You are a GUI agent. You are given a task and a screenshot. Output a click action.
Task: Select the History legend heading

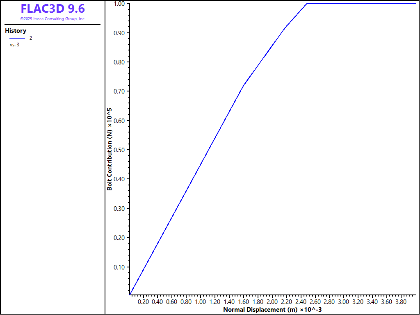pyautogui.click(x=16, y=31)
